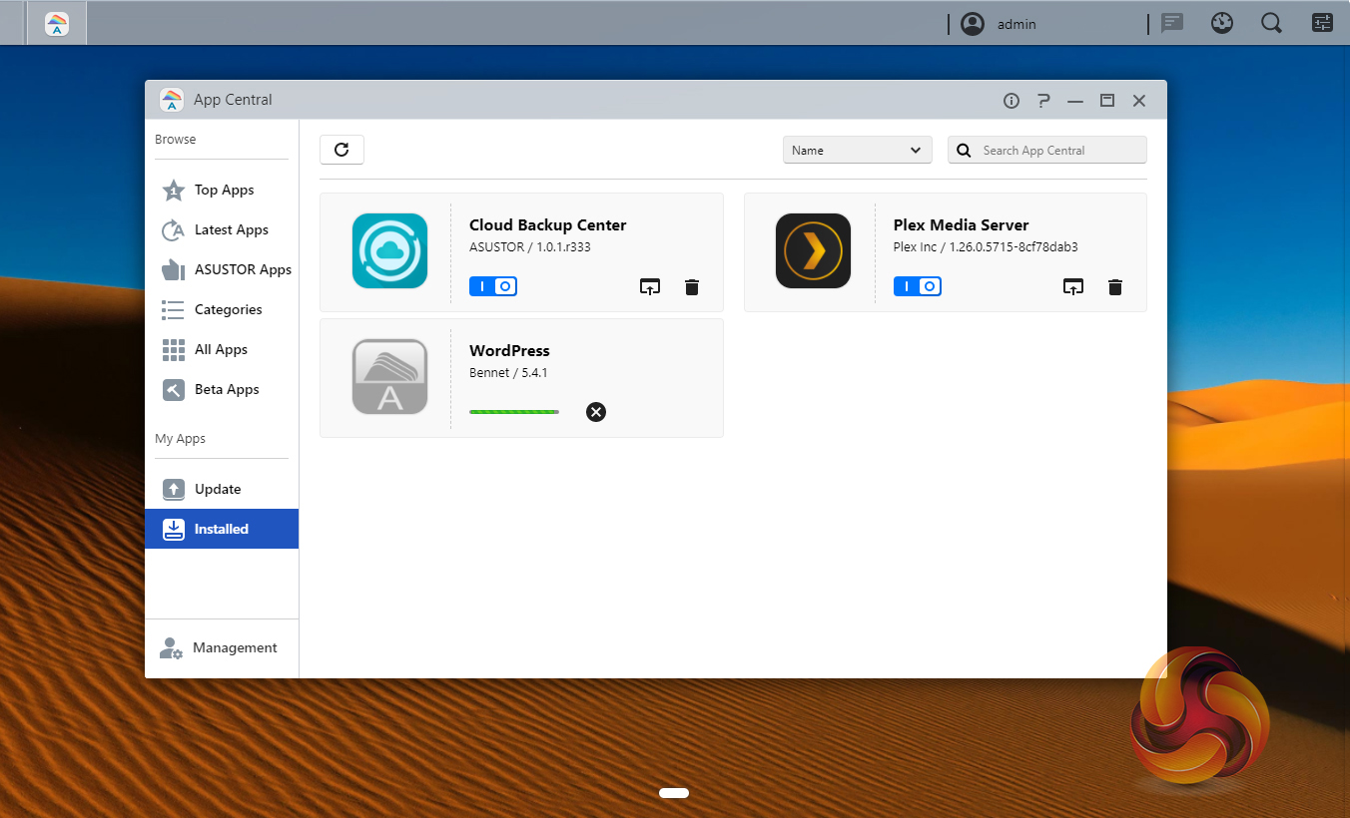Image resolution: width=1350 pixels, height=818 pixels.
Task: Open Cloud Backup Center app window
Action: pos(650,287)
